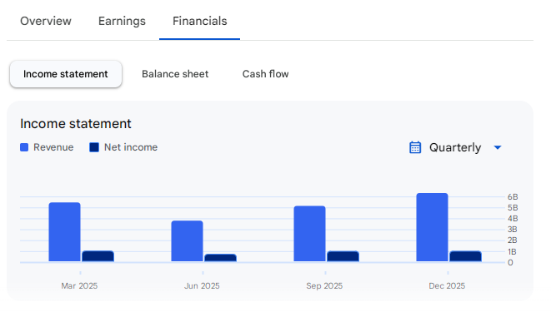The height and width of the screenshot is (312, 551).
Task: Select the Income statement pill button
Action: [66, 74]
